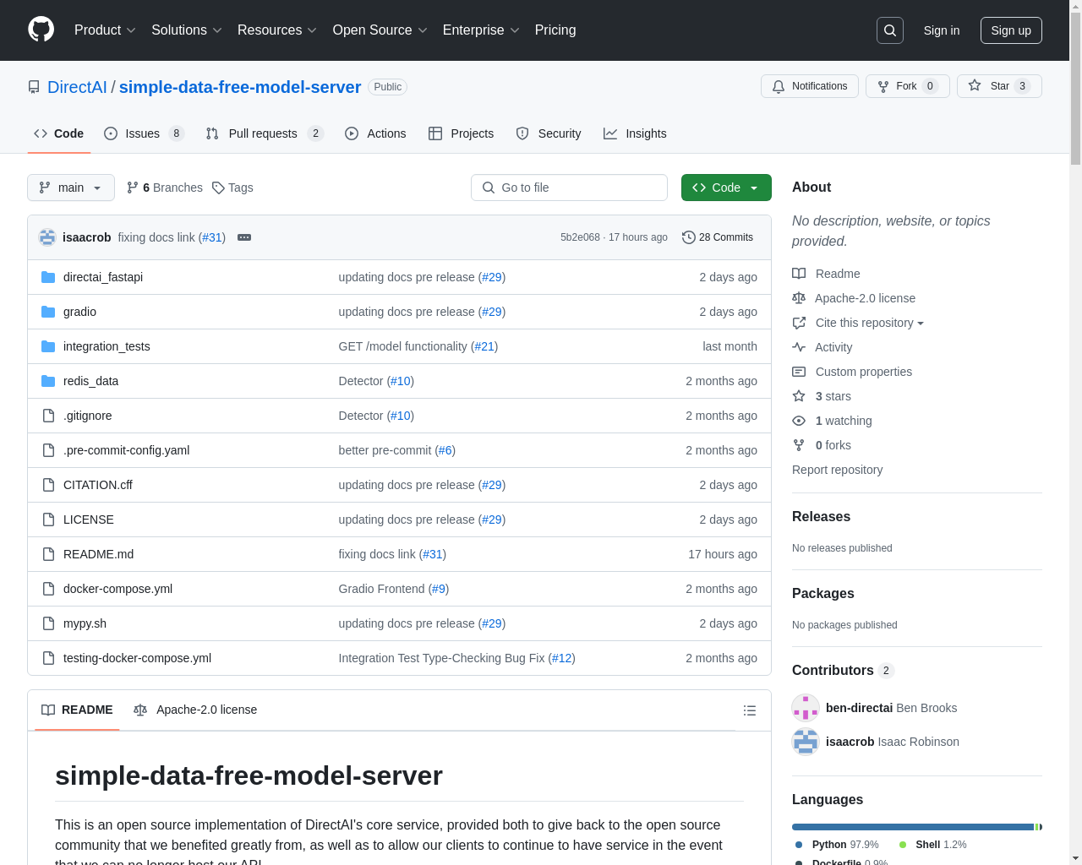Expand the commit message ellipsis icon
1082x865 pixels.
(x=244, y=237)
